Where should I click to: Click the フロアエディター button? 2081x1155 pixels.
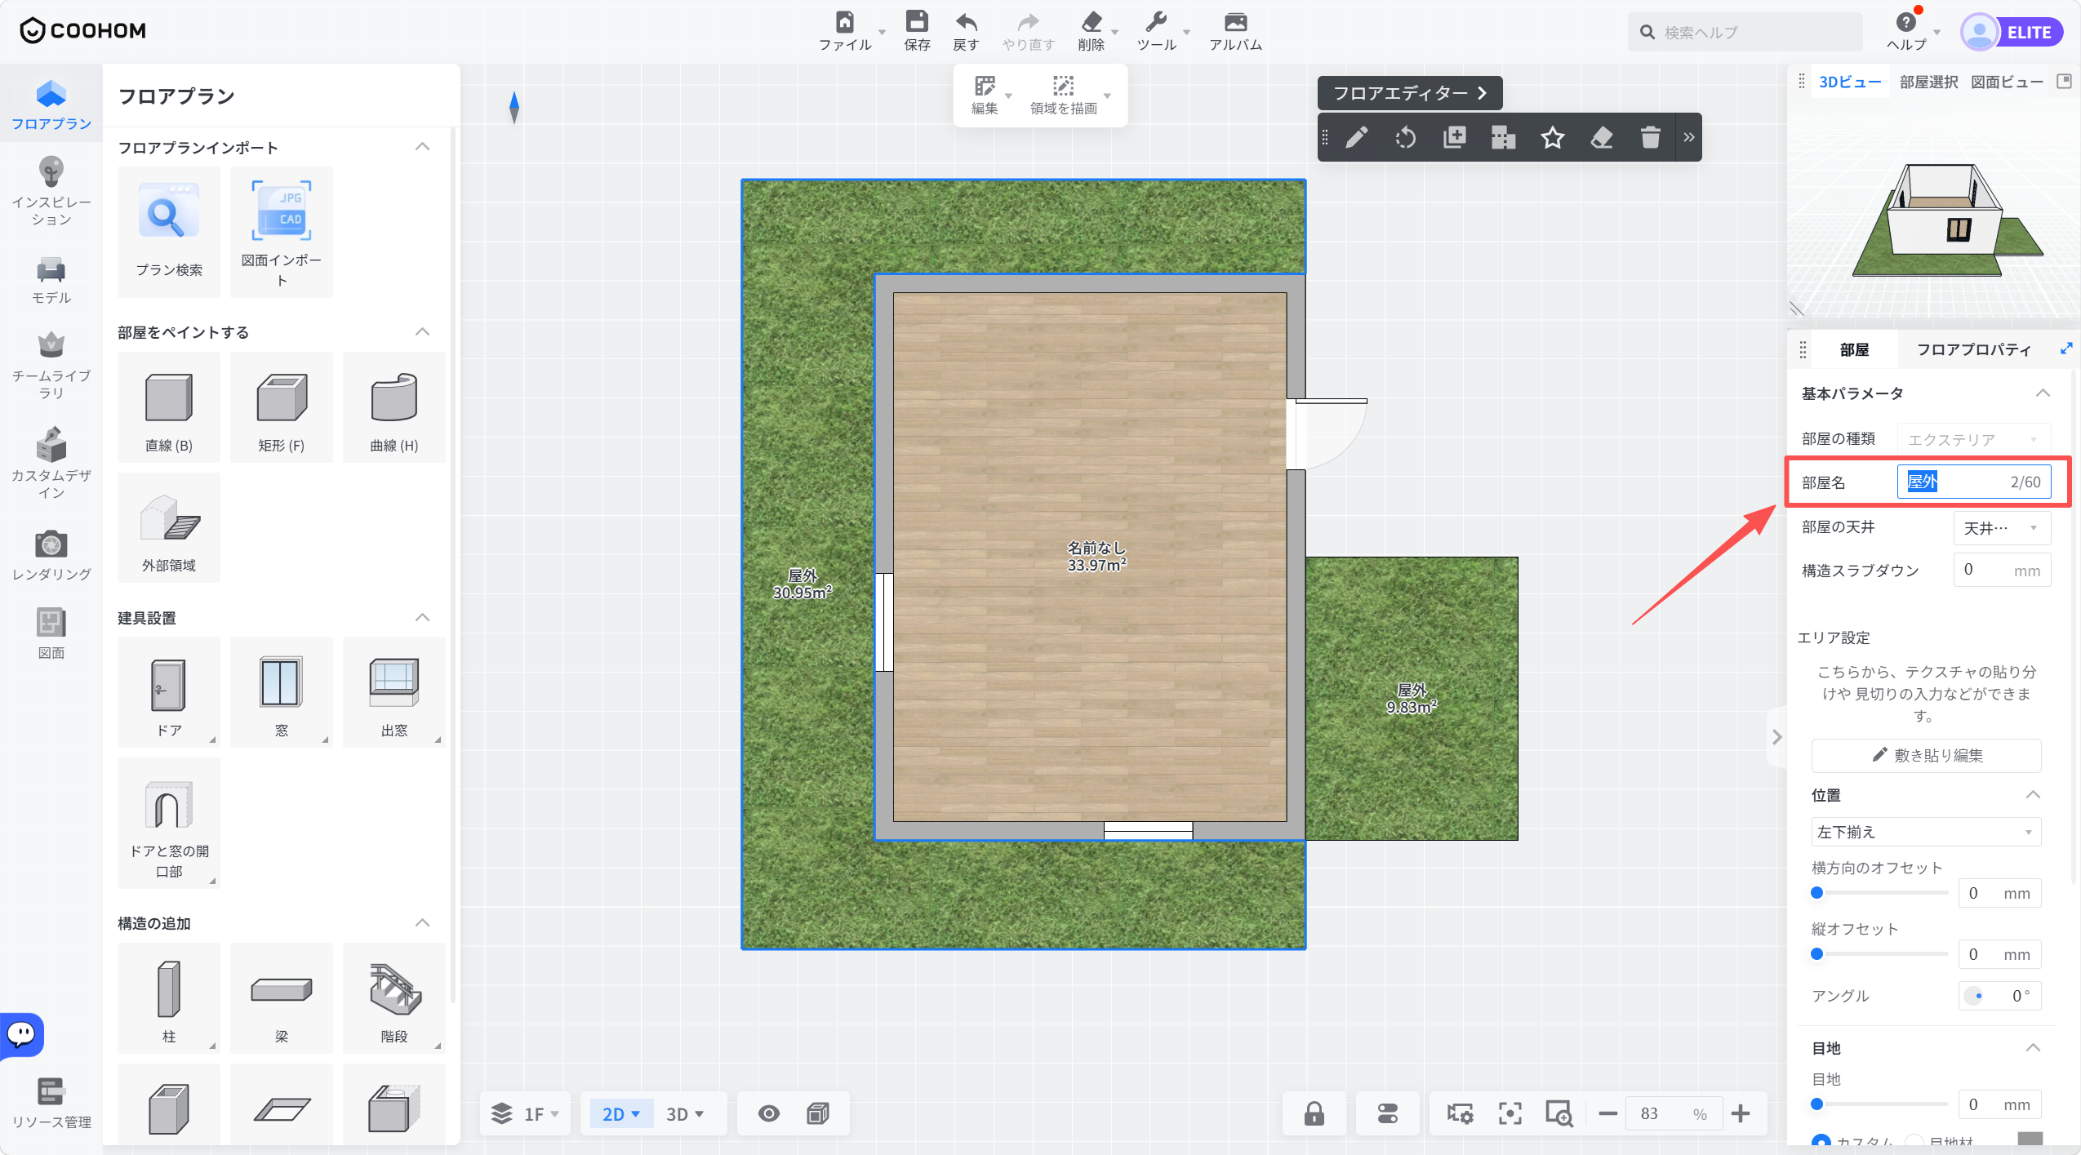(1409, 93)
